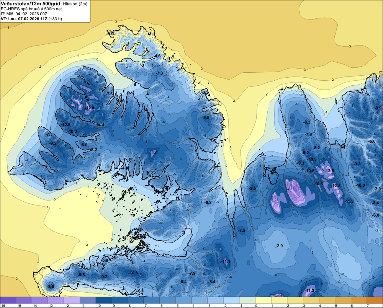Click the -8 legend scale number
The height and width of the screenshot is (308, 383).
[x=130, y=306]
